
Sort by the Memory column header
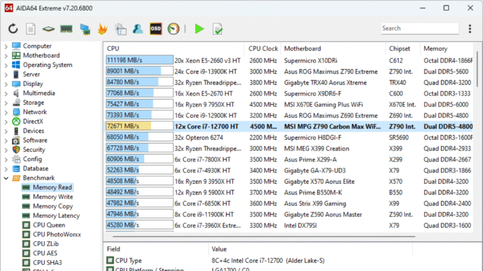447,48
